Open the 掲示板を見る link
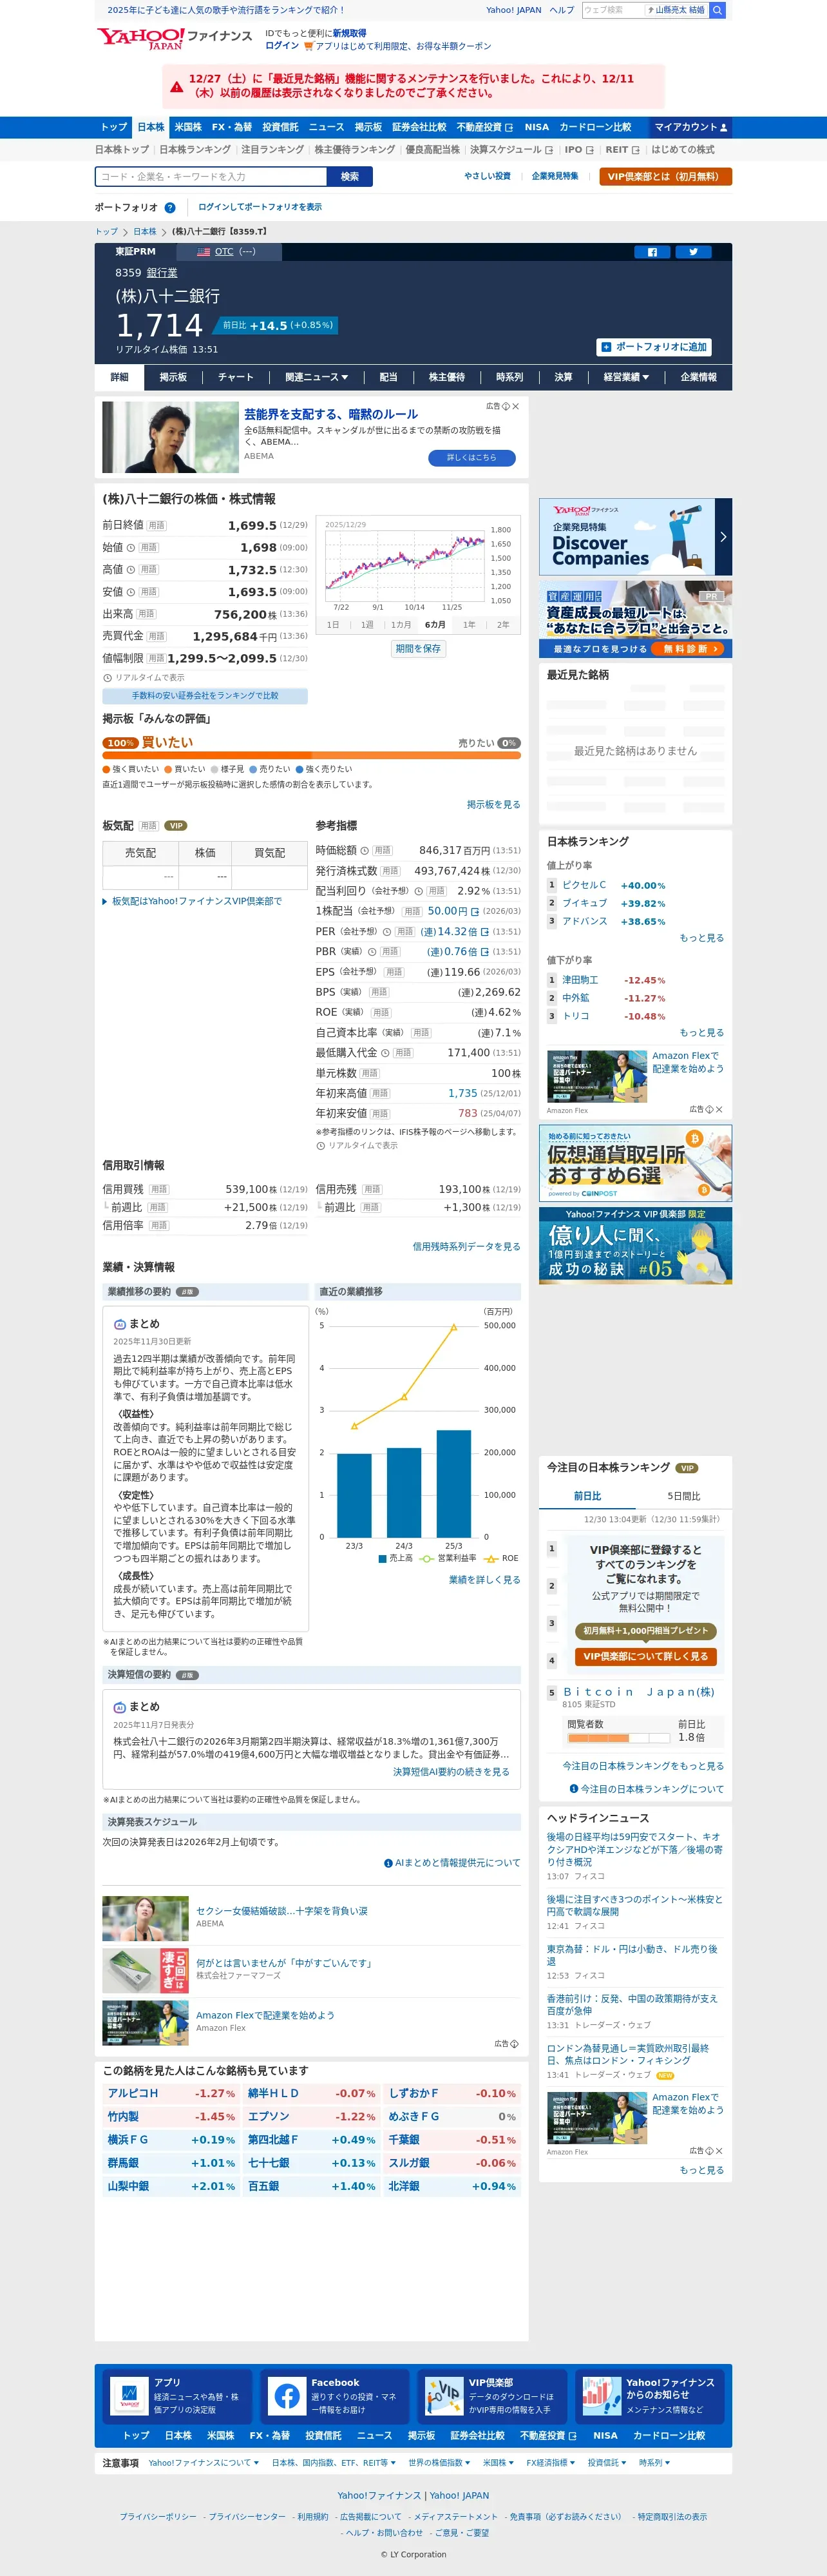 [493, 804]
